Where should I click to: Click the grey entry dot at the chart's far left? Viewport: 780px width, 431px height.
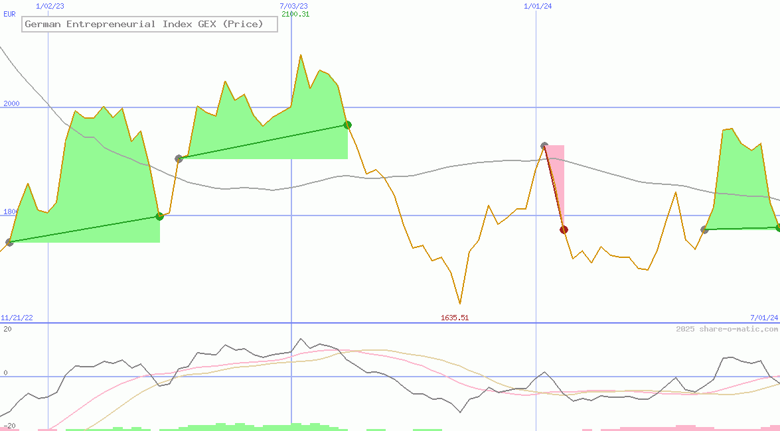tap(9, 242)
